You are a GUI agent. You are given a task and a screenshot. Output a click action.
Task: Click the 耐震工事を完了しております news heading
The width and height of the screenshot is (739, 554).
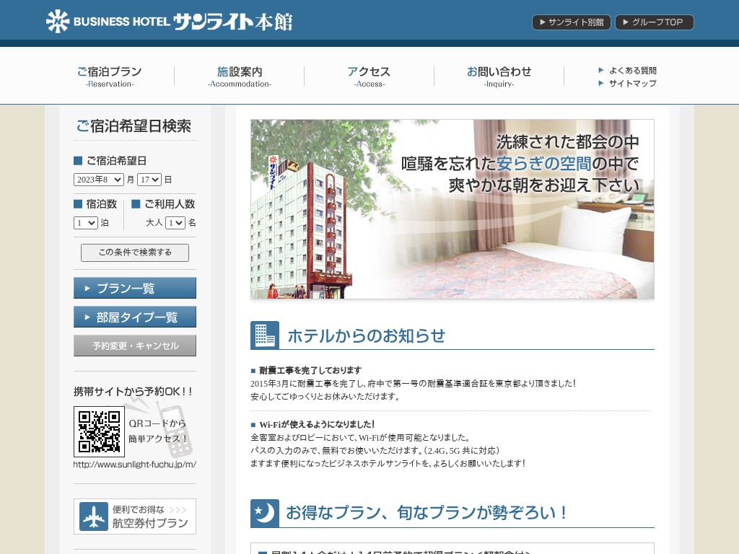click(x=310, y=370)
